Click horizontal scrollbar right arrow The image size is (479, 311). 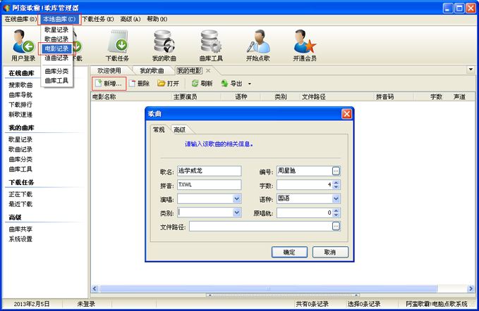pyautogui.click(x=471, y=288)
